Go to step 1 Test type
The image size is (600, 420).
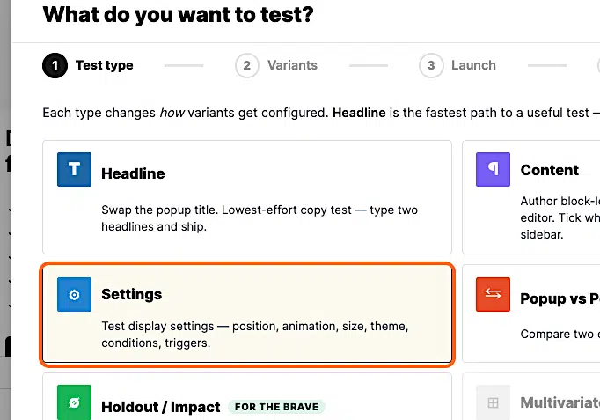coord(88,65)
